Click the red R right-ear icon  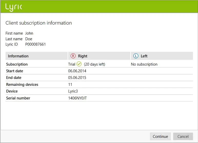[x=73, y=56]
